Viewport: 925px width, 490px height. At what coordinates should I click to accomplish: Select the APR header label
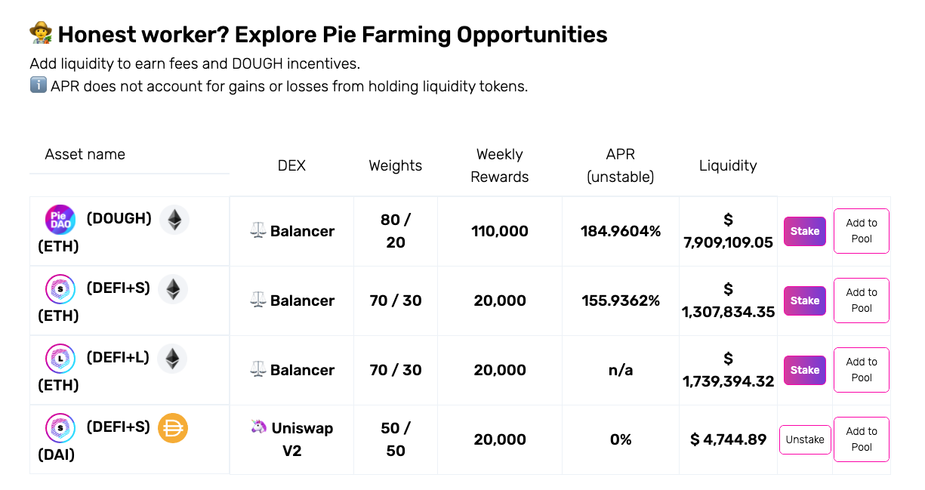[620, 165]
